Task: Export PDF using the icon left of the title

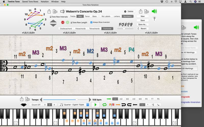Action: click(x=55, y=11)
